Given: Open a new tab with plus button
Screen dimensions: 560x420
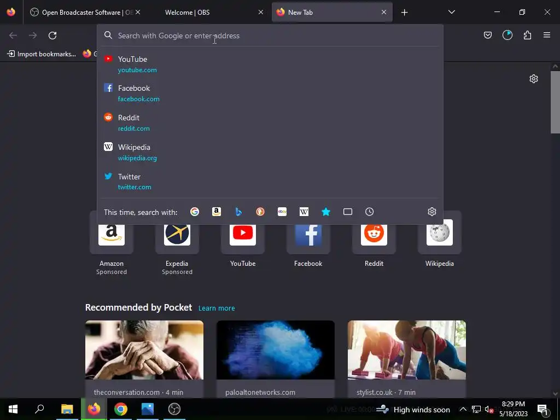Looking at the screenshot, I should [404, 13].
